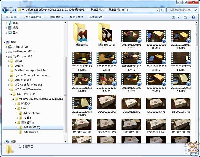Select video 2013101221203 0.MTS
200x157 pixels.
coord(107,61)
